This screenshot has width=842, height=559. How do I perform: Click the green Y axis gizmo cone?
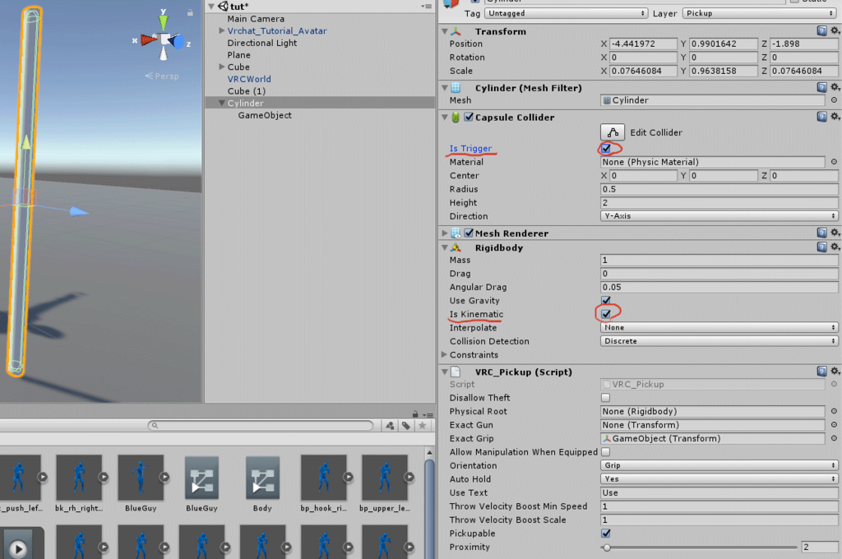[x=164, y=22]
